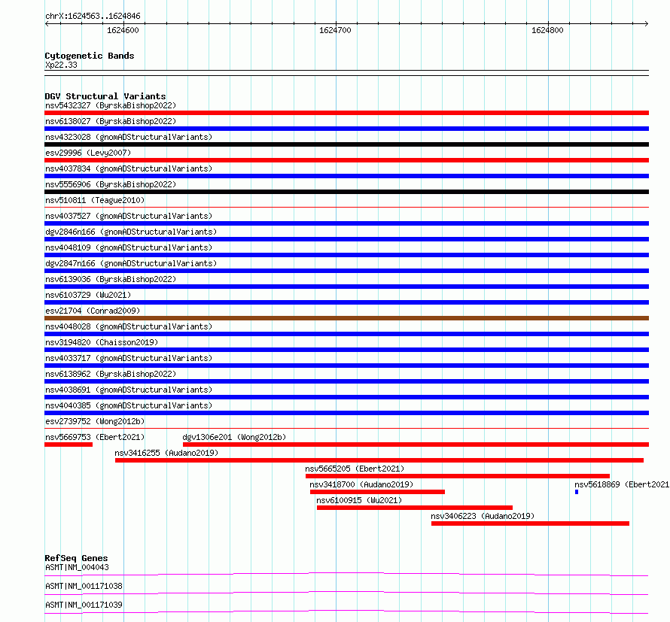Select the red bar under nsv3416255

point(379,460)
